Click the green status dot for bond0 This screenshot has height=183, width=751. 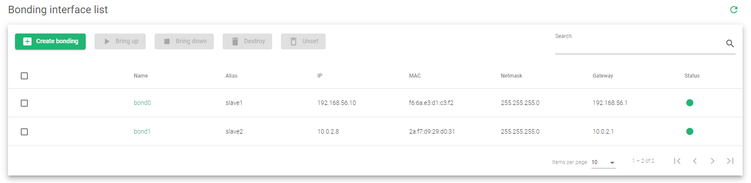pos(690,103)
